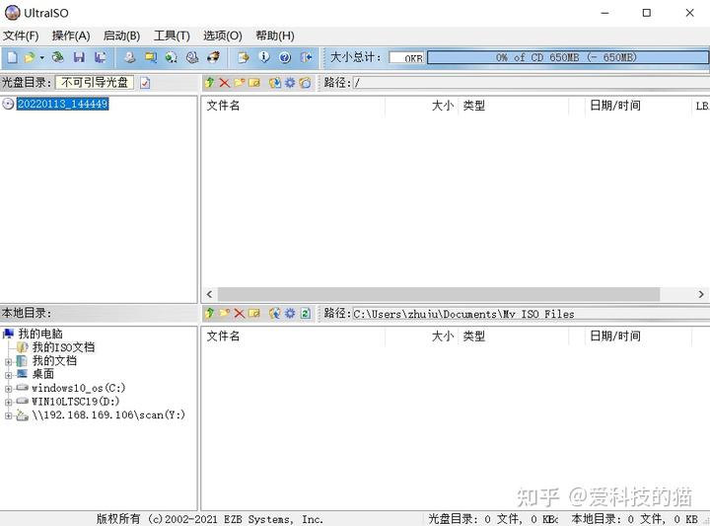Open the 工具(T) menu

(x=172, y=36)
